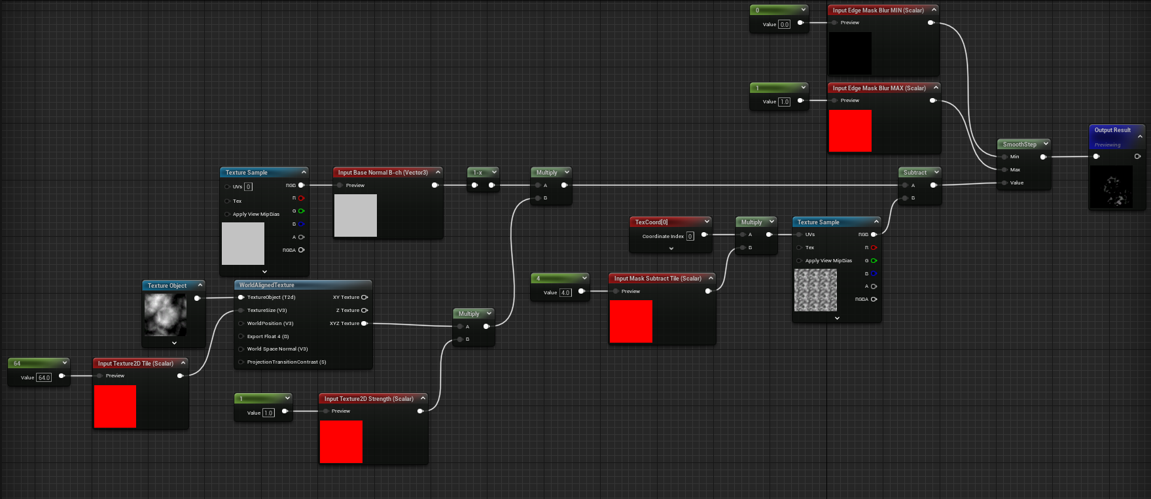Click the Subtract node's B input pin
1151x499 pixels.
pos(905,198)
